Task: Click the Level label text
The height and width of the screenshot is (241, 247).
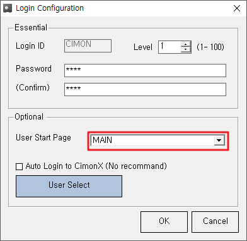Action: (143, 47)
